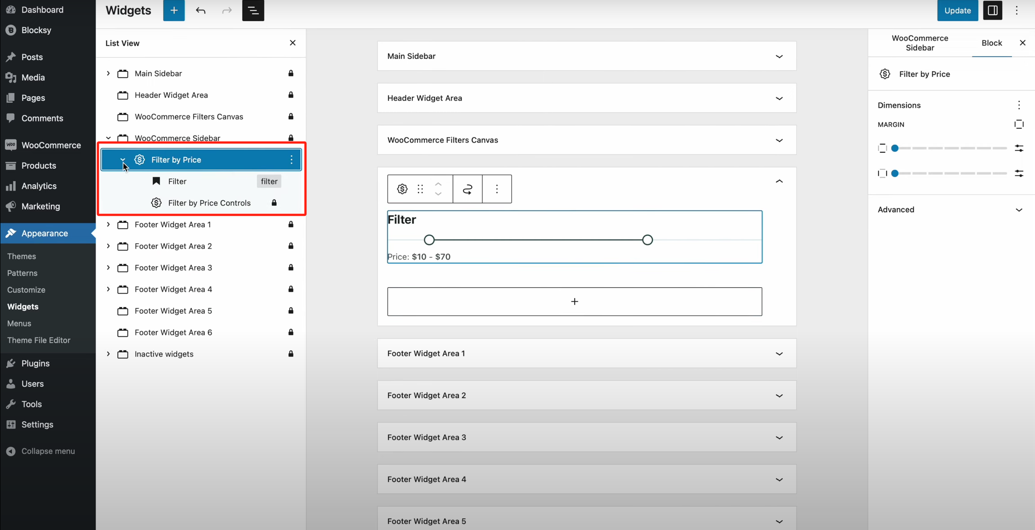Click the right price range slider handle
1035x530 pixels.
pos(647,240)
